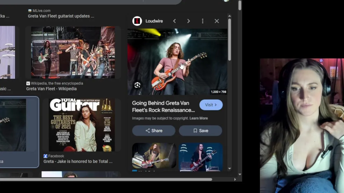344x193 pixels.
Task: Click the browser window scroll-down arrow
Action: [x=240, y=174]
